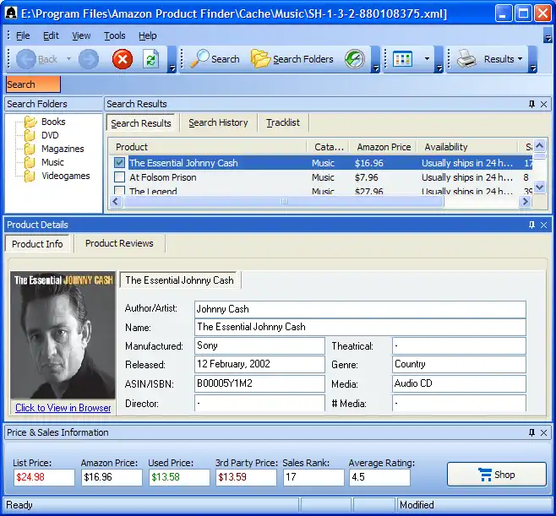Click the red Stop icon
This screenshot has width=556, height=516.
coord(123,59)
